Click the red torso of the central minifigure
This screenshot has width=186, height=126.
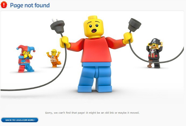pyautogui.click(x=96, y=50)
